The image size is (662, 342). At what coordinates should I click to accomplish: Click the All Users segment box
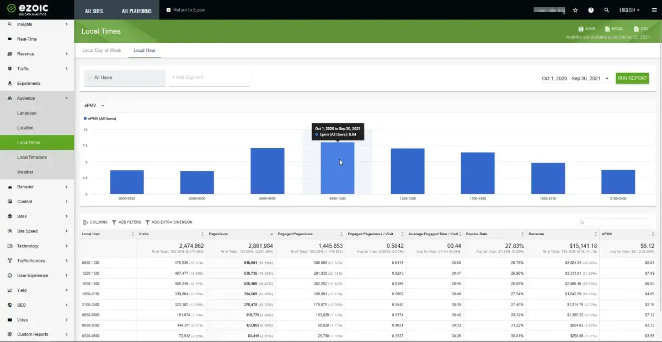pyautogui.click(x=125, y=78)
